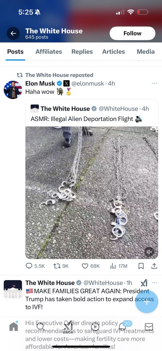Viewport: 162px width, 351px height.
Task: Share the post via share icon
Action: pos(154,266)
